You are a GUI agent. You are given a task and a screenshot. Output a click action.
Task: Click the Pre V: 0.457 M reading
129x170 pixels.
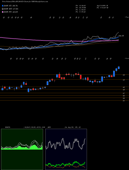coord(102,8)
